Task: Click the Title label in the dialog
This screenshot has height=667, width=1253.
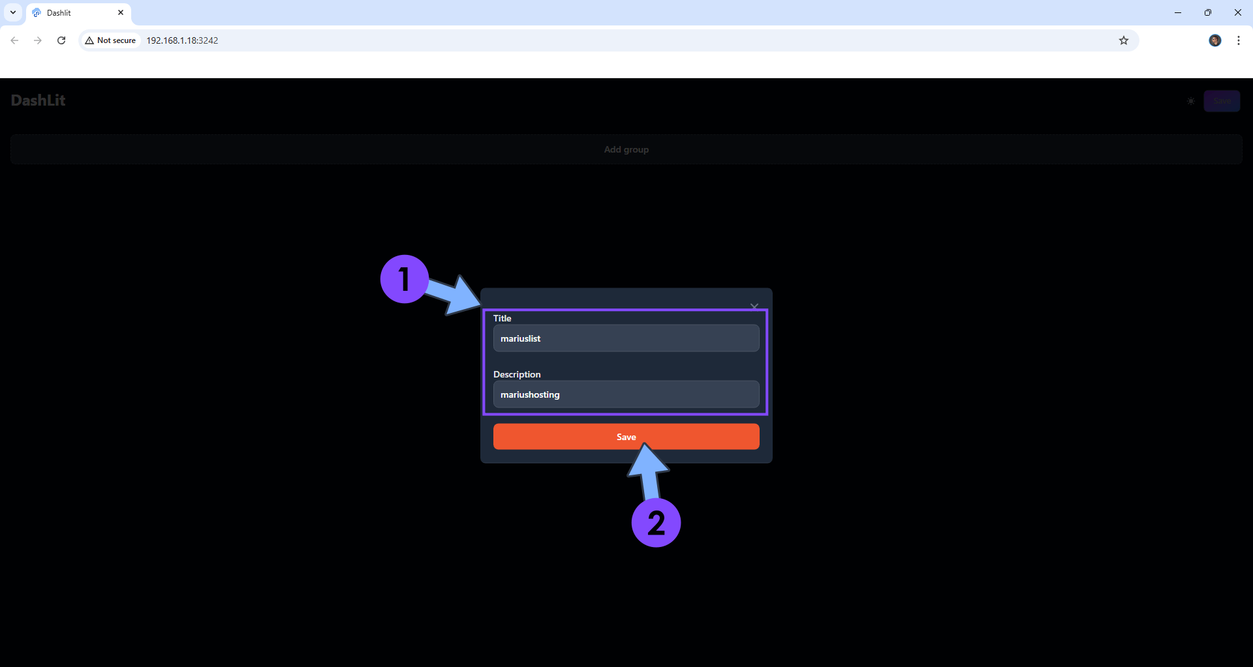Action: tap(502, 318)
